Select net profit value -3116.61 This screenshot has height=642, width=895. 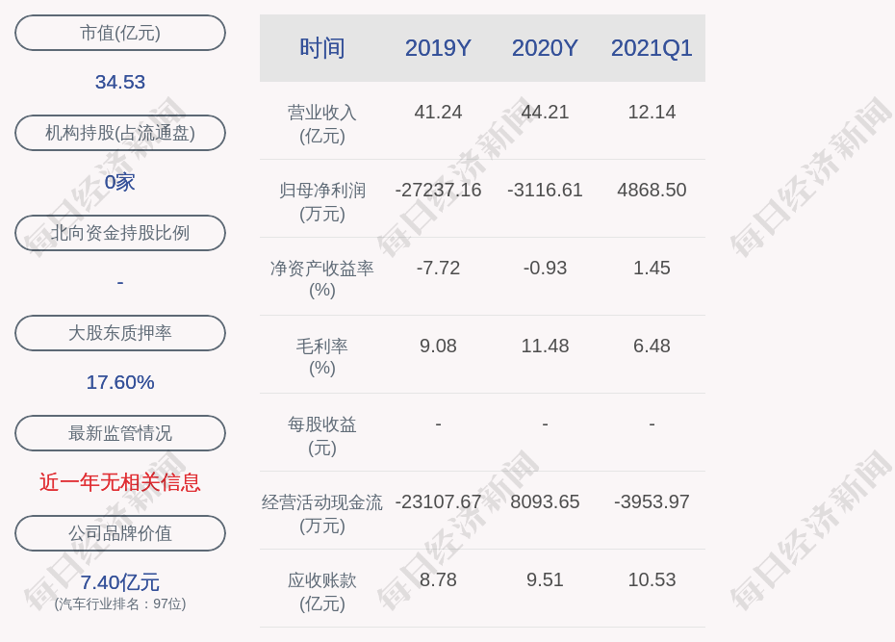pyautogui.click(x=545, y=190)
